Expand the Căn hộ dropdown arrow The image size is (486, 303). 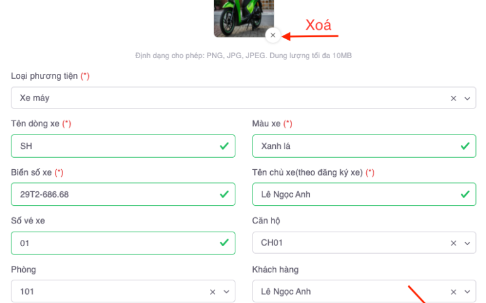point(468,243)
